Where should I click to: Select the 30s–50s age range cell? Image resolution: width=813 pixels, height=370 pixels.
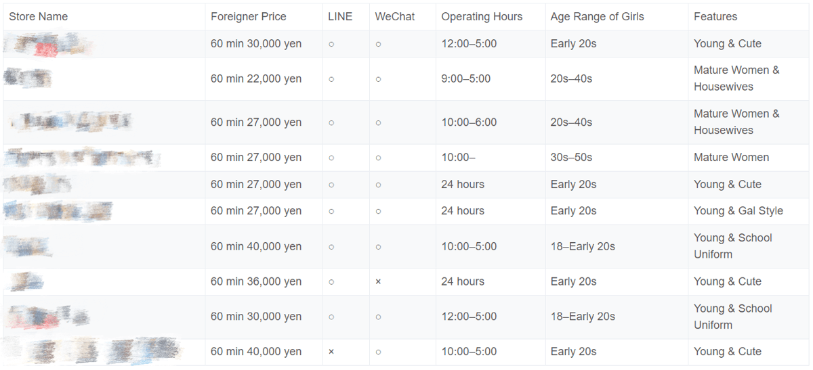click(x=571, y=158)
